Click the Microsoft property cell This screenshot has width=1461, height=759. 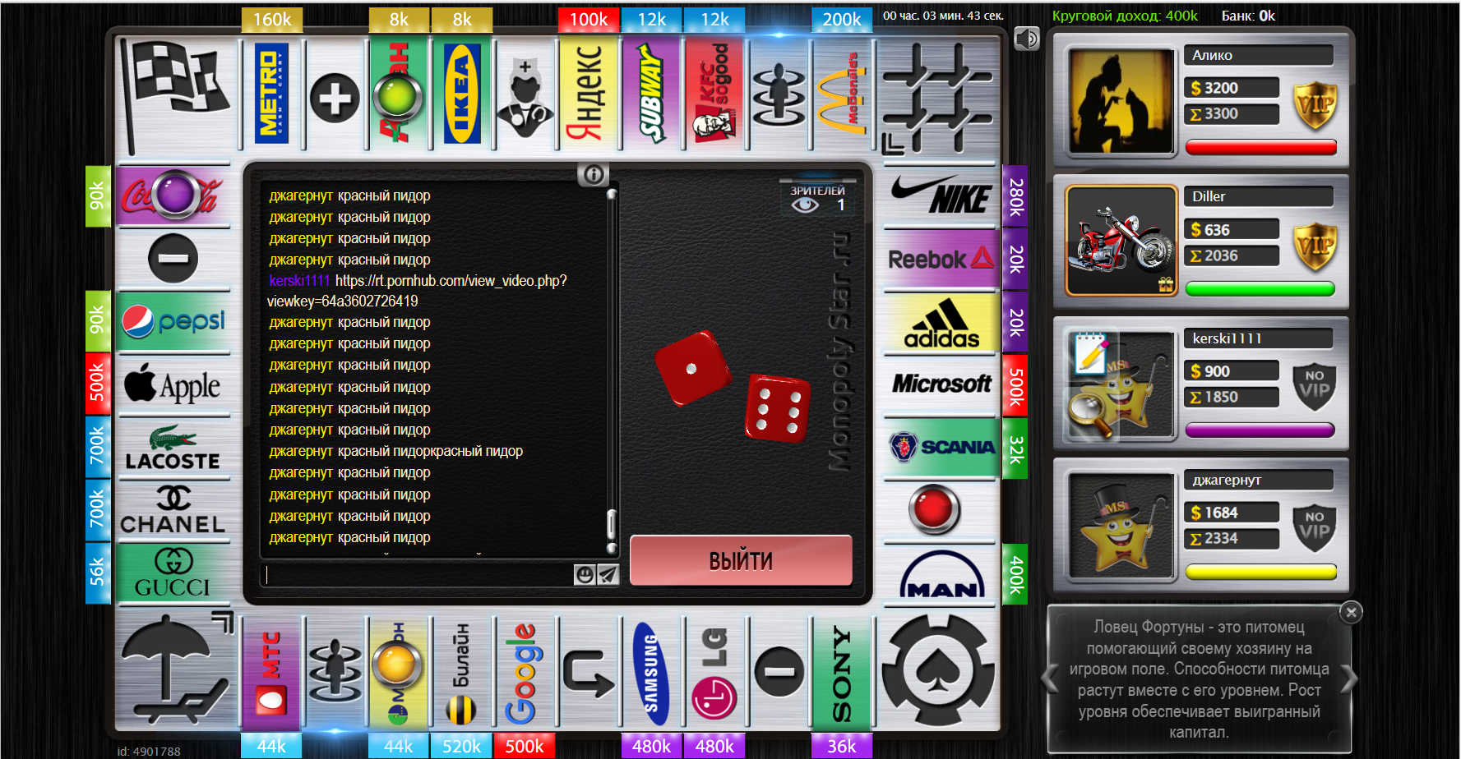[x=941, y=384]
